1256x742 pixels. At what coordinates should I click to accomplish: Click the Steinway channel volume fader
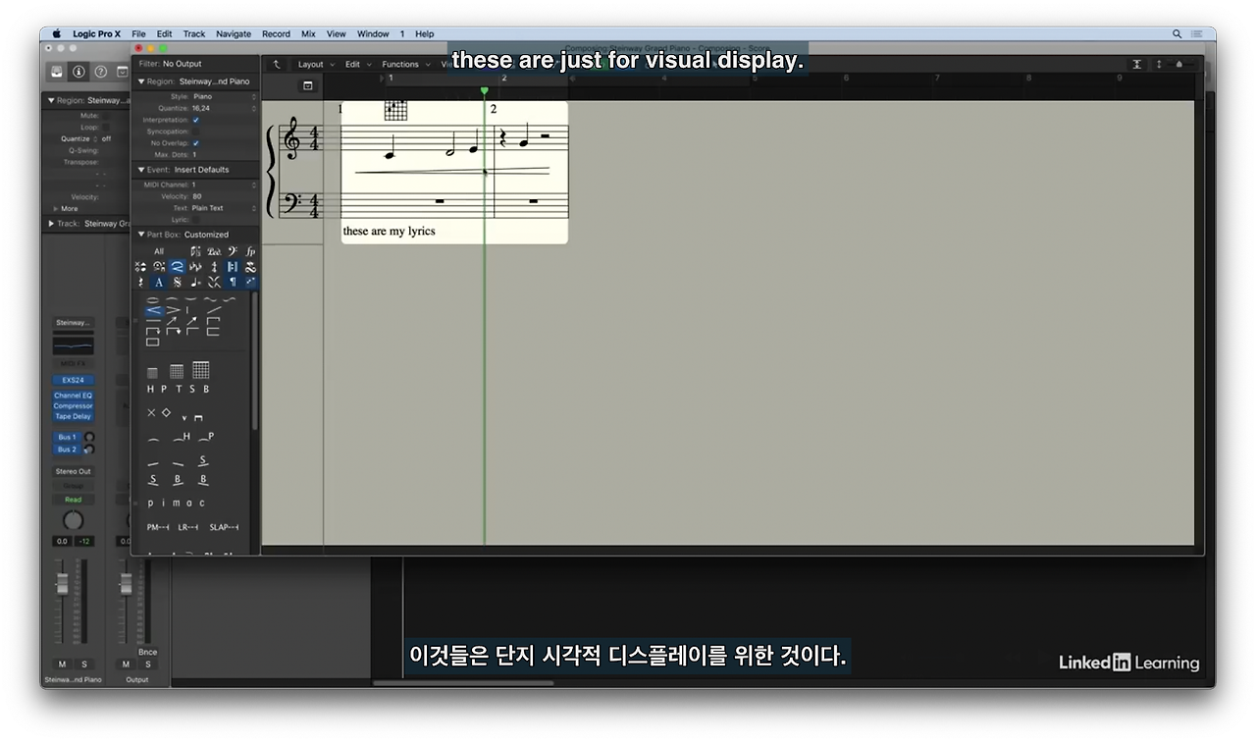pyautogui.click(x=63, y=583)
